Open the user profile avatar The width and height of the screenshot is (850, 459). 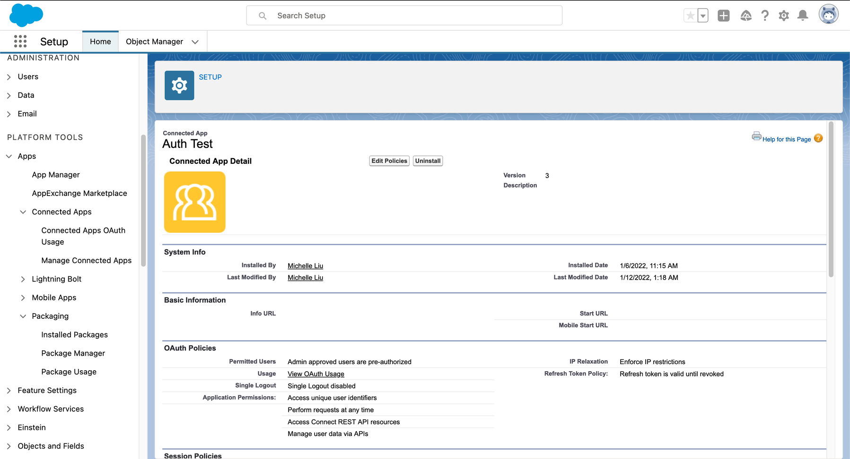[x=828, y=15]
